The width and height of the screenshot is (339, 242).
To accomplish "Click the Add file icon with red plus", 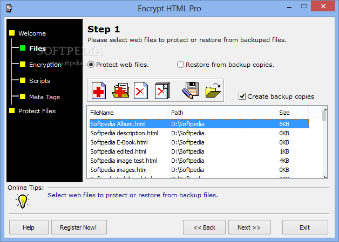I will 99,91.
